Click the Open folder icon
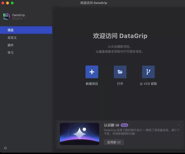185x154 pixels. pos(120,72)
